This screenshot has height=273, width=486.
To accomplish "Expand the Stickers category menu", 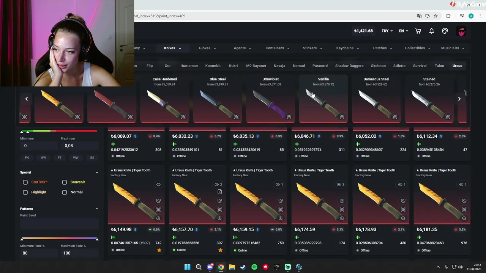I will coord(312,48).
